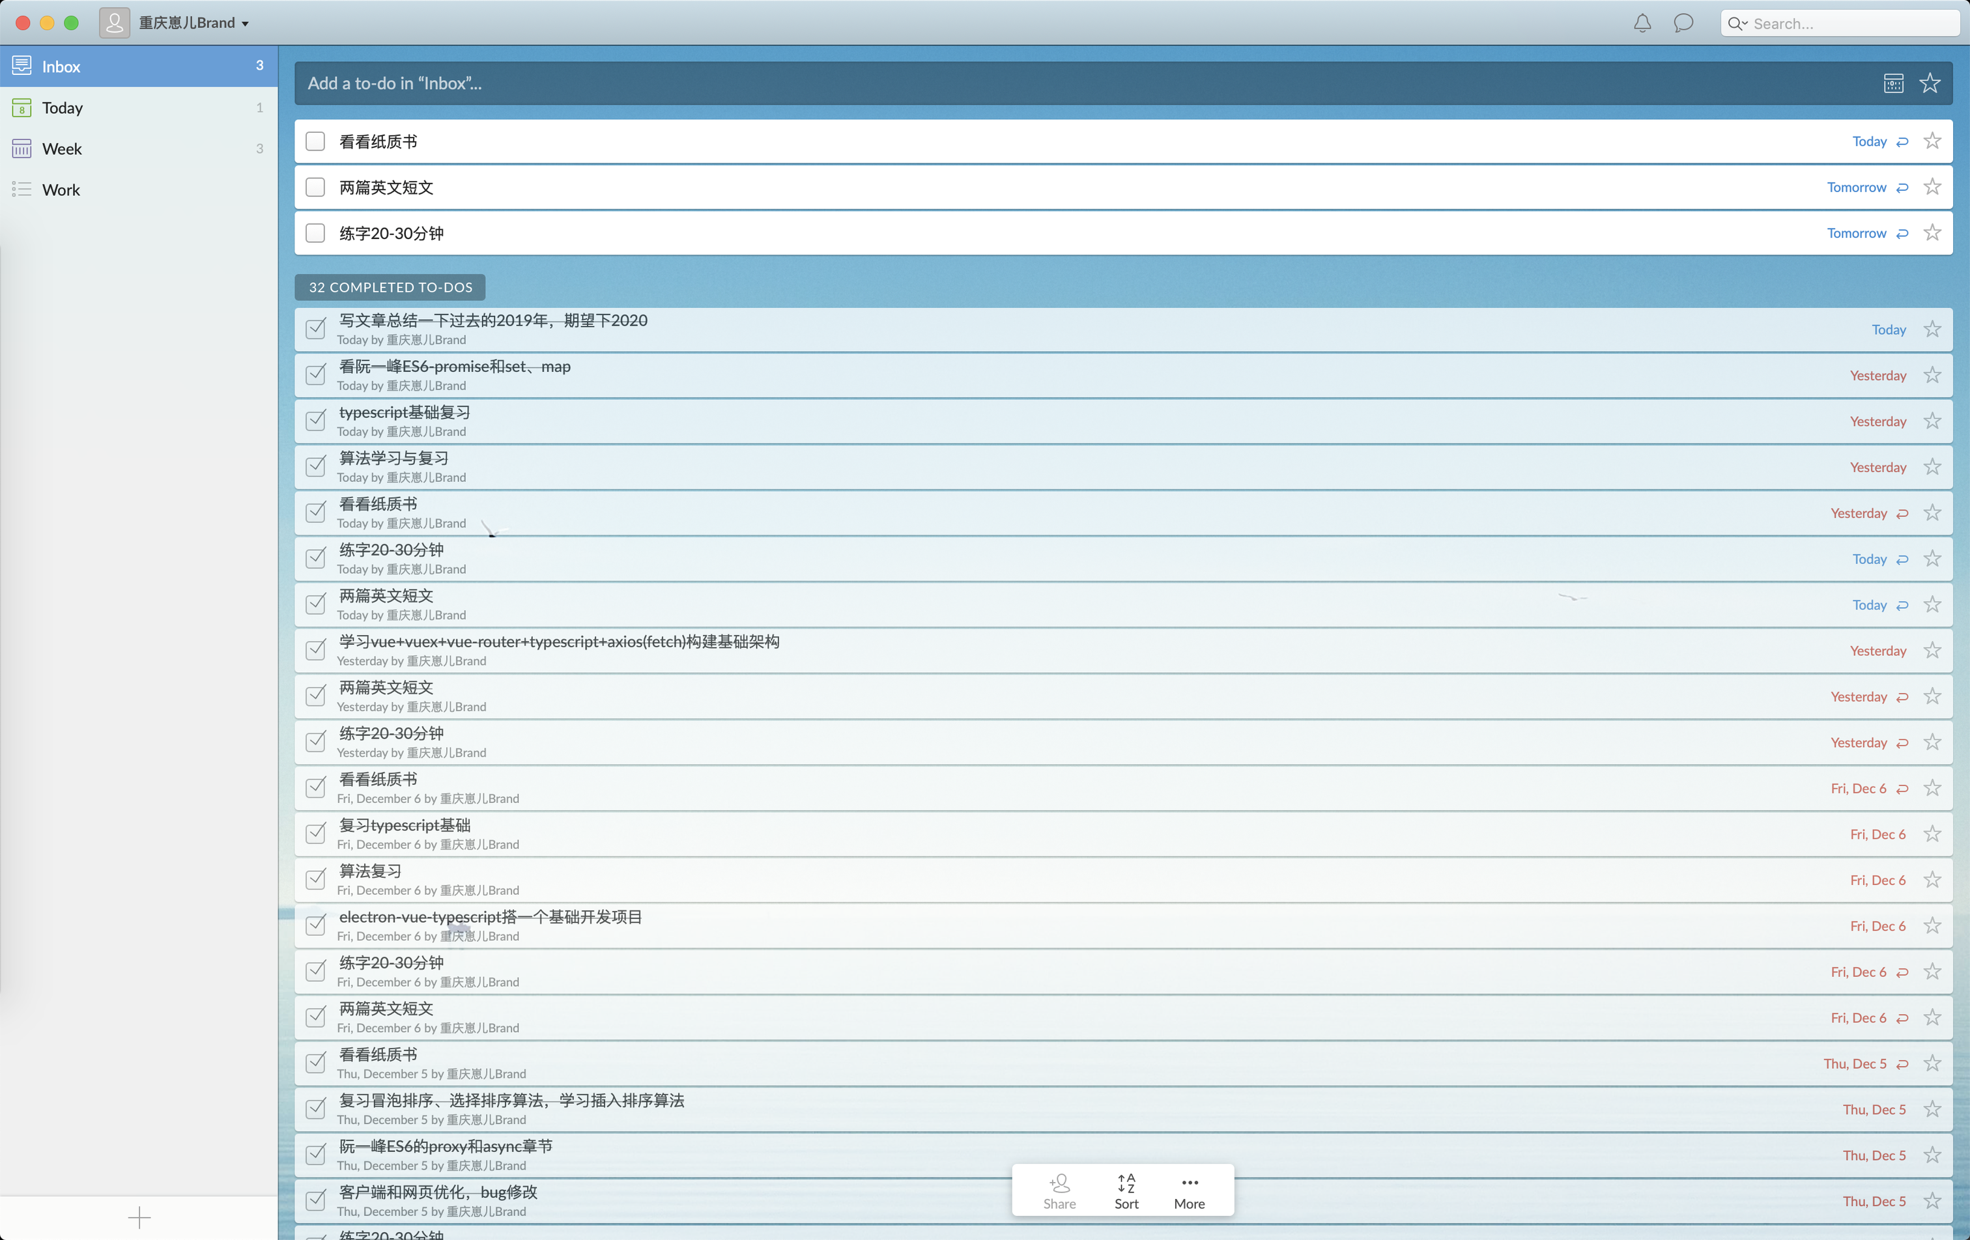Star the new to-do in add bar
1970x1240 pixels.
point(1930,83)
